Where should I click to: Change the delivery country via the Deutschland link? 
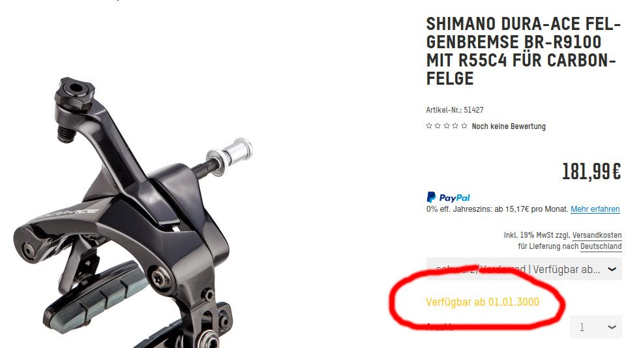pyautogui.click(x=601, y=246)
